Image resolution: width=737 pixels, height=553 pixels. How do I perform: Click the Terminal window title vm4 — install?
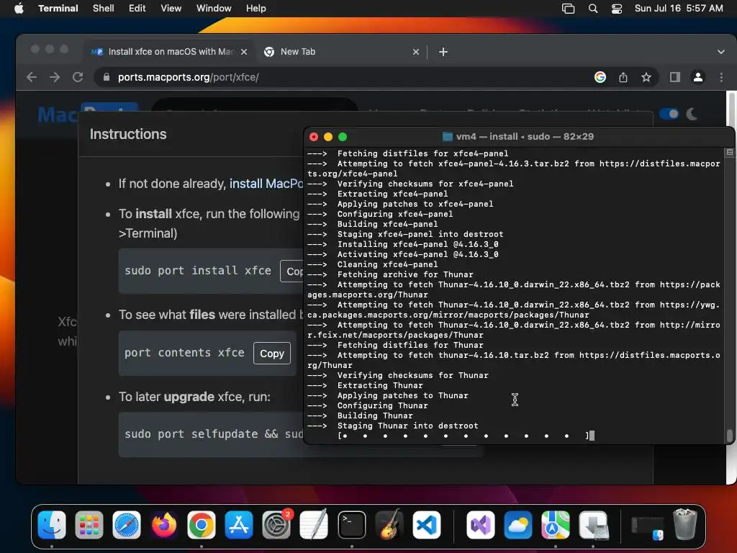[x=518, y=136]
